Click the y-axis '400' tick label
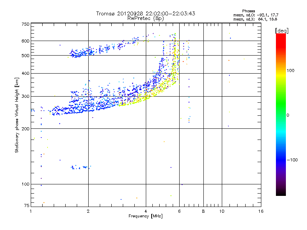Image resolution: width=307 pixels, height=230 pixels. (25, 74)
